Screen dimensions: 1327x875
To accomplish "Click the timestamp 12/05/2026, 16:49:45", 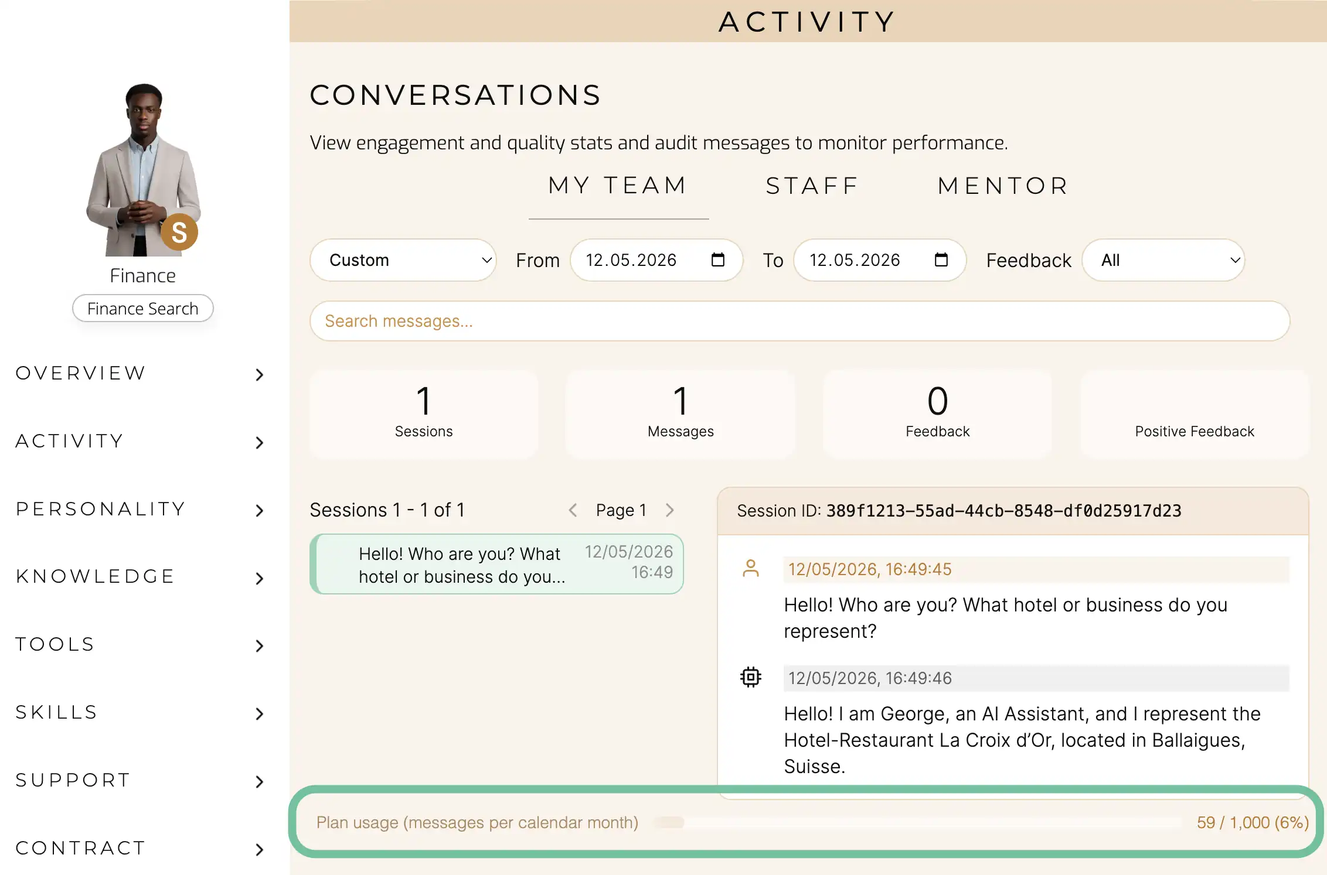I will point(870,569).
